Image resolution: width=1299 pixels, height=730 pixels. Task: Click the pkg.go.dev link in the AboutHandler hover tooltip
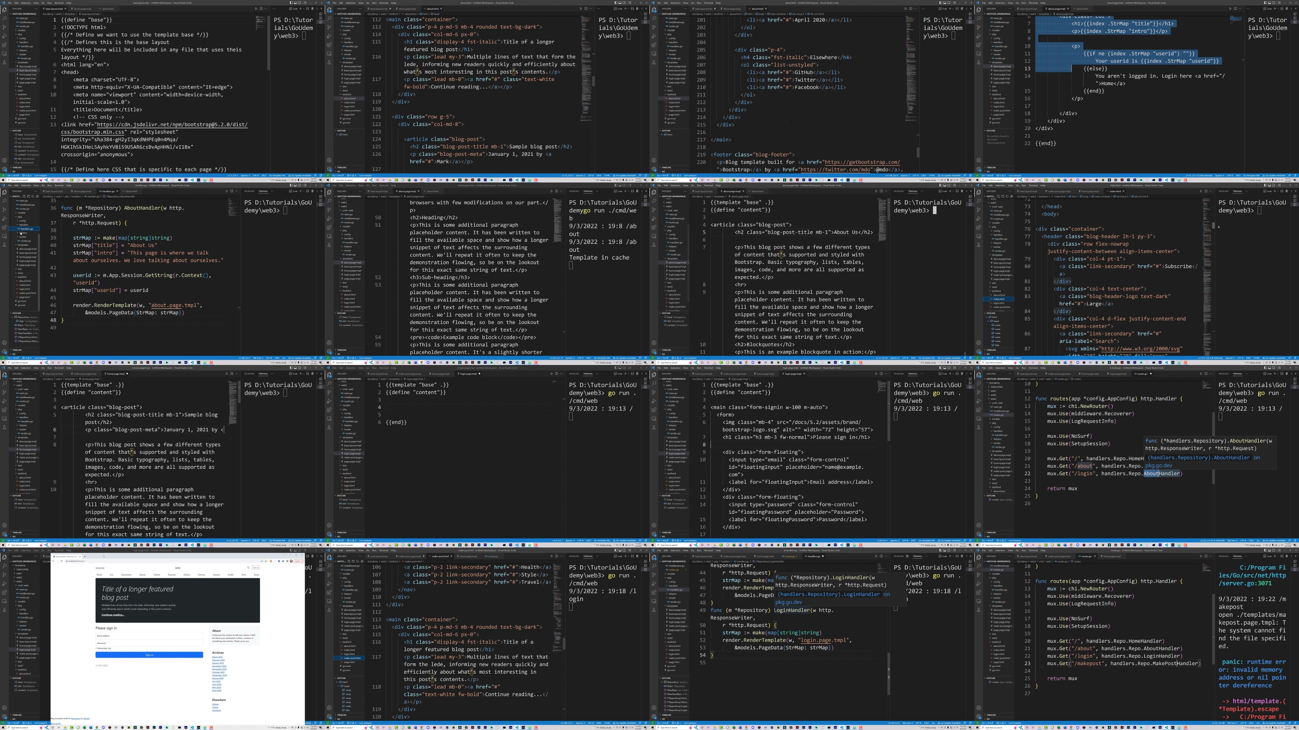pyautogui.click(x=1159, y=466)
